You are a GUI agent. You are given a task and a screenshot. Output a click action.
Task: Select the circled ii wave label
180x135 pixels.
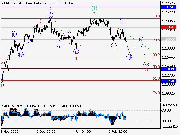(x=122, y=21)
